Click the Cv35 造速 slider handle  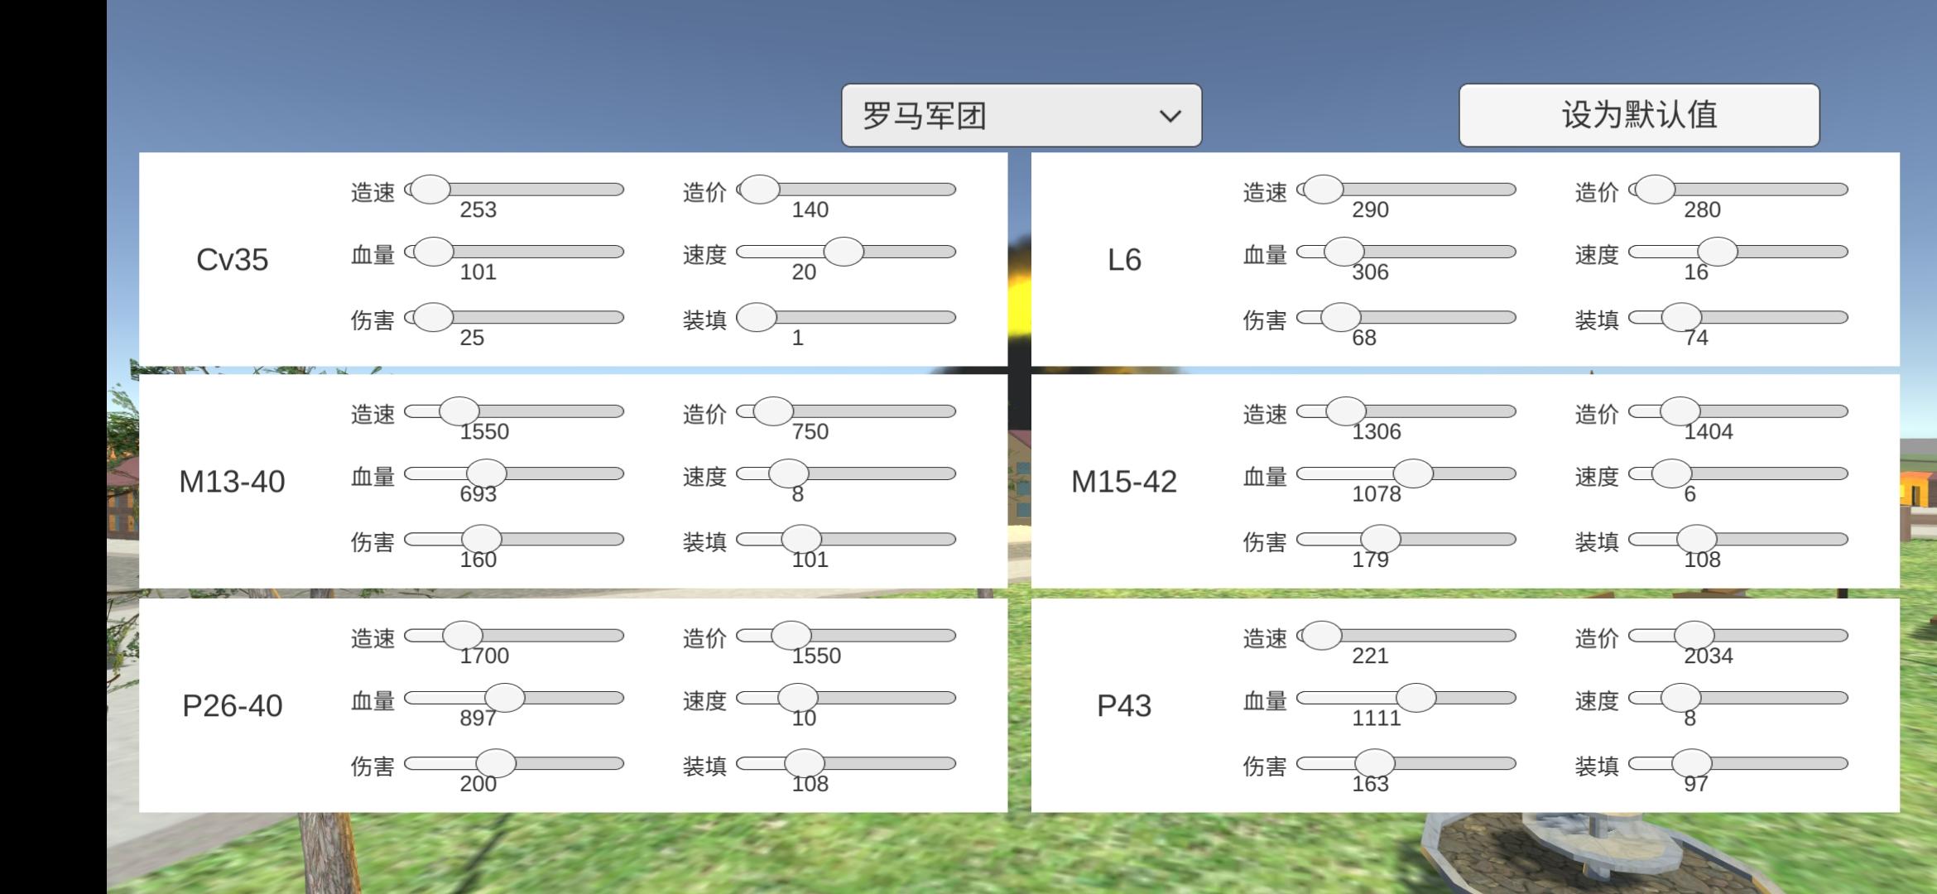click(430, 190)
